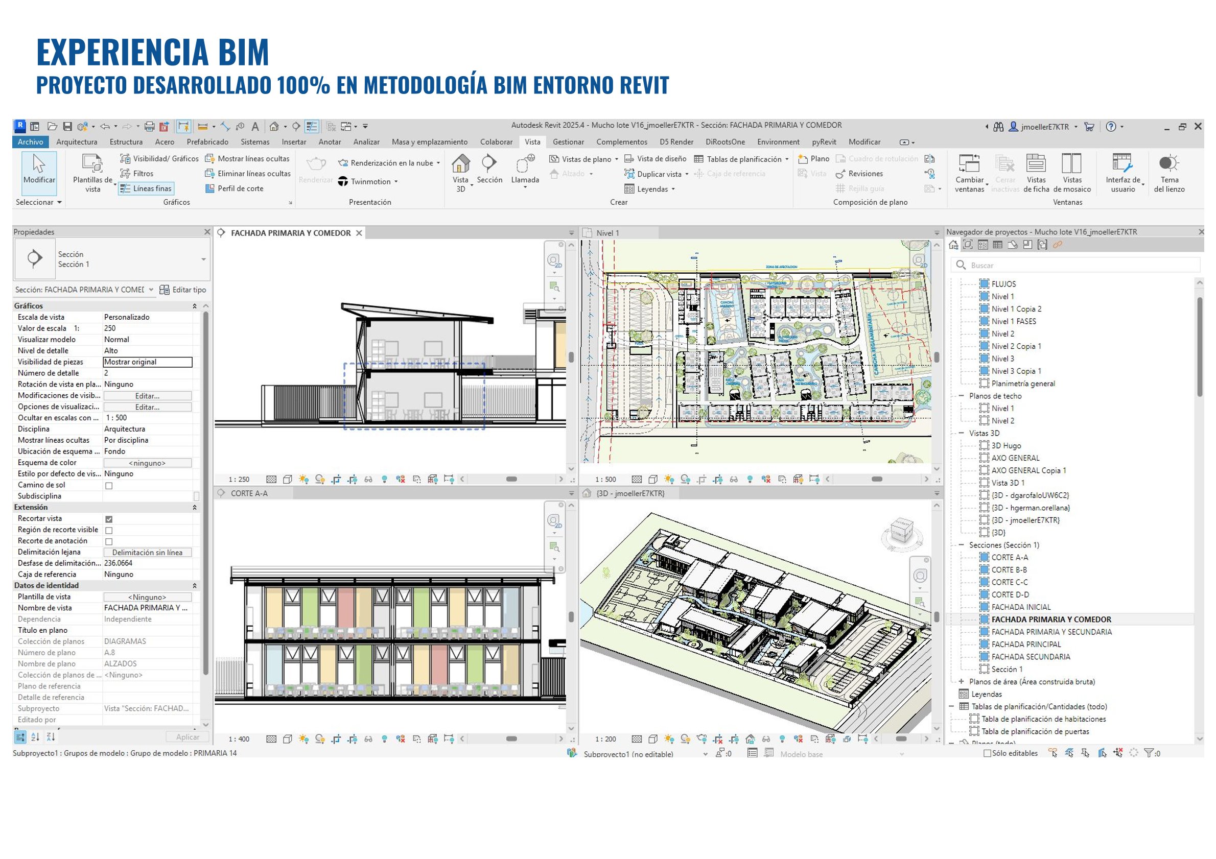The height and width of the screenshot is (859, 1216).
Task: Select Perfil de corte tool
Action: 234,188
